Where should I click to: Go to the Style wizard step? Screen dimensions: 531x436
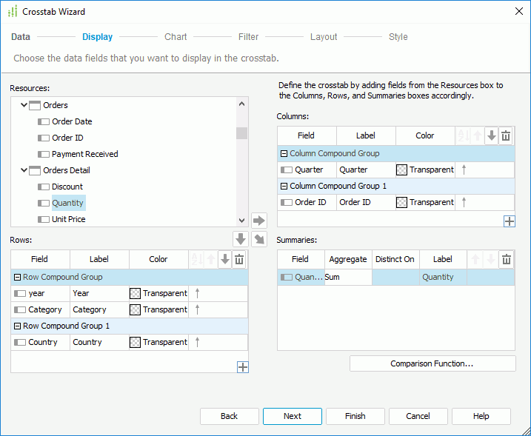[398, 36]
